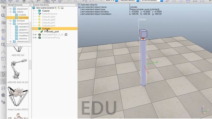This screenshot has height=119, width=212.
Task: Stop the simulation
Action: [181, 1]
